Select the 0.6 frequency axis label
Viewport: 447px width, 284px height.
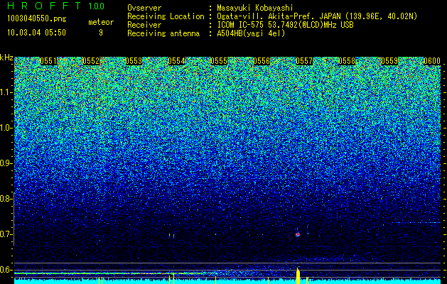(6, 270)
